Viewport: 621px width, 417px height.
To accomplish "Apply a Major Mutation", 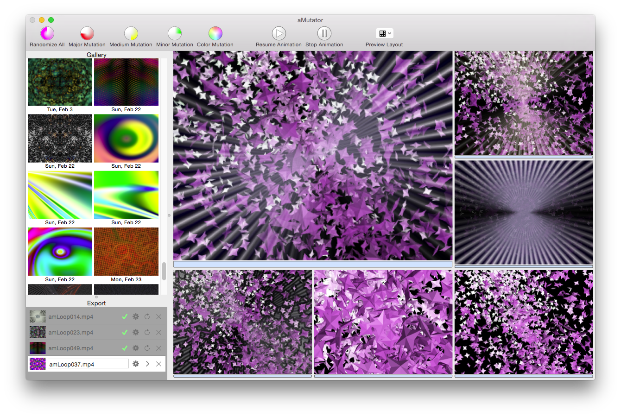I will pyautogui.click(x=87, y=33).
